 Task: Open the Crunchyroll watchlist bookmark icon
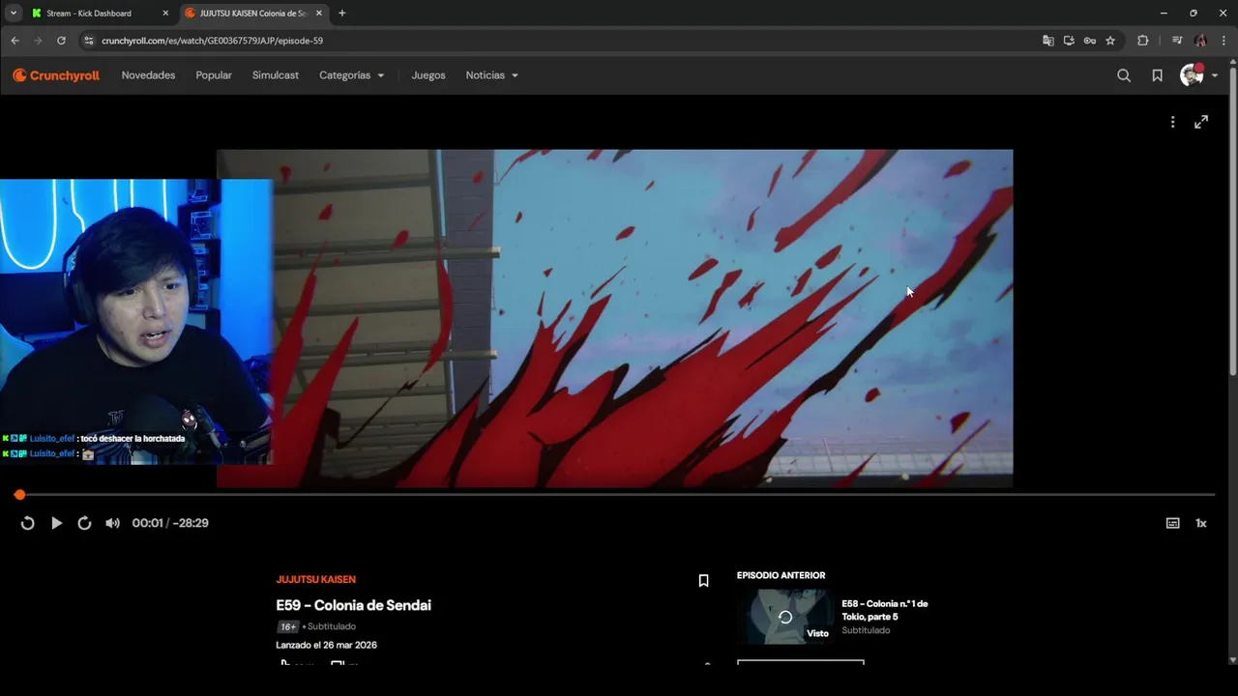pyautogui.click(x=1157, y=75)
